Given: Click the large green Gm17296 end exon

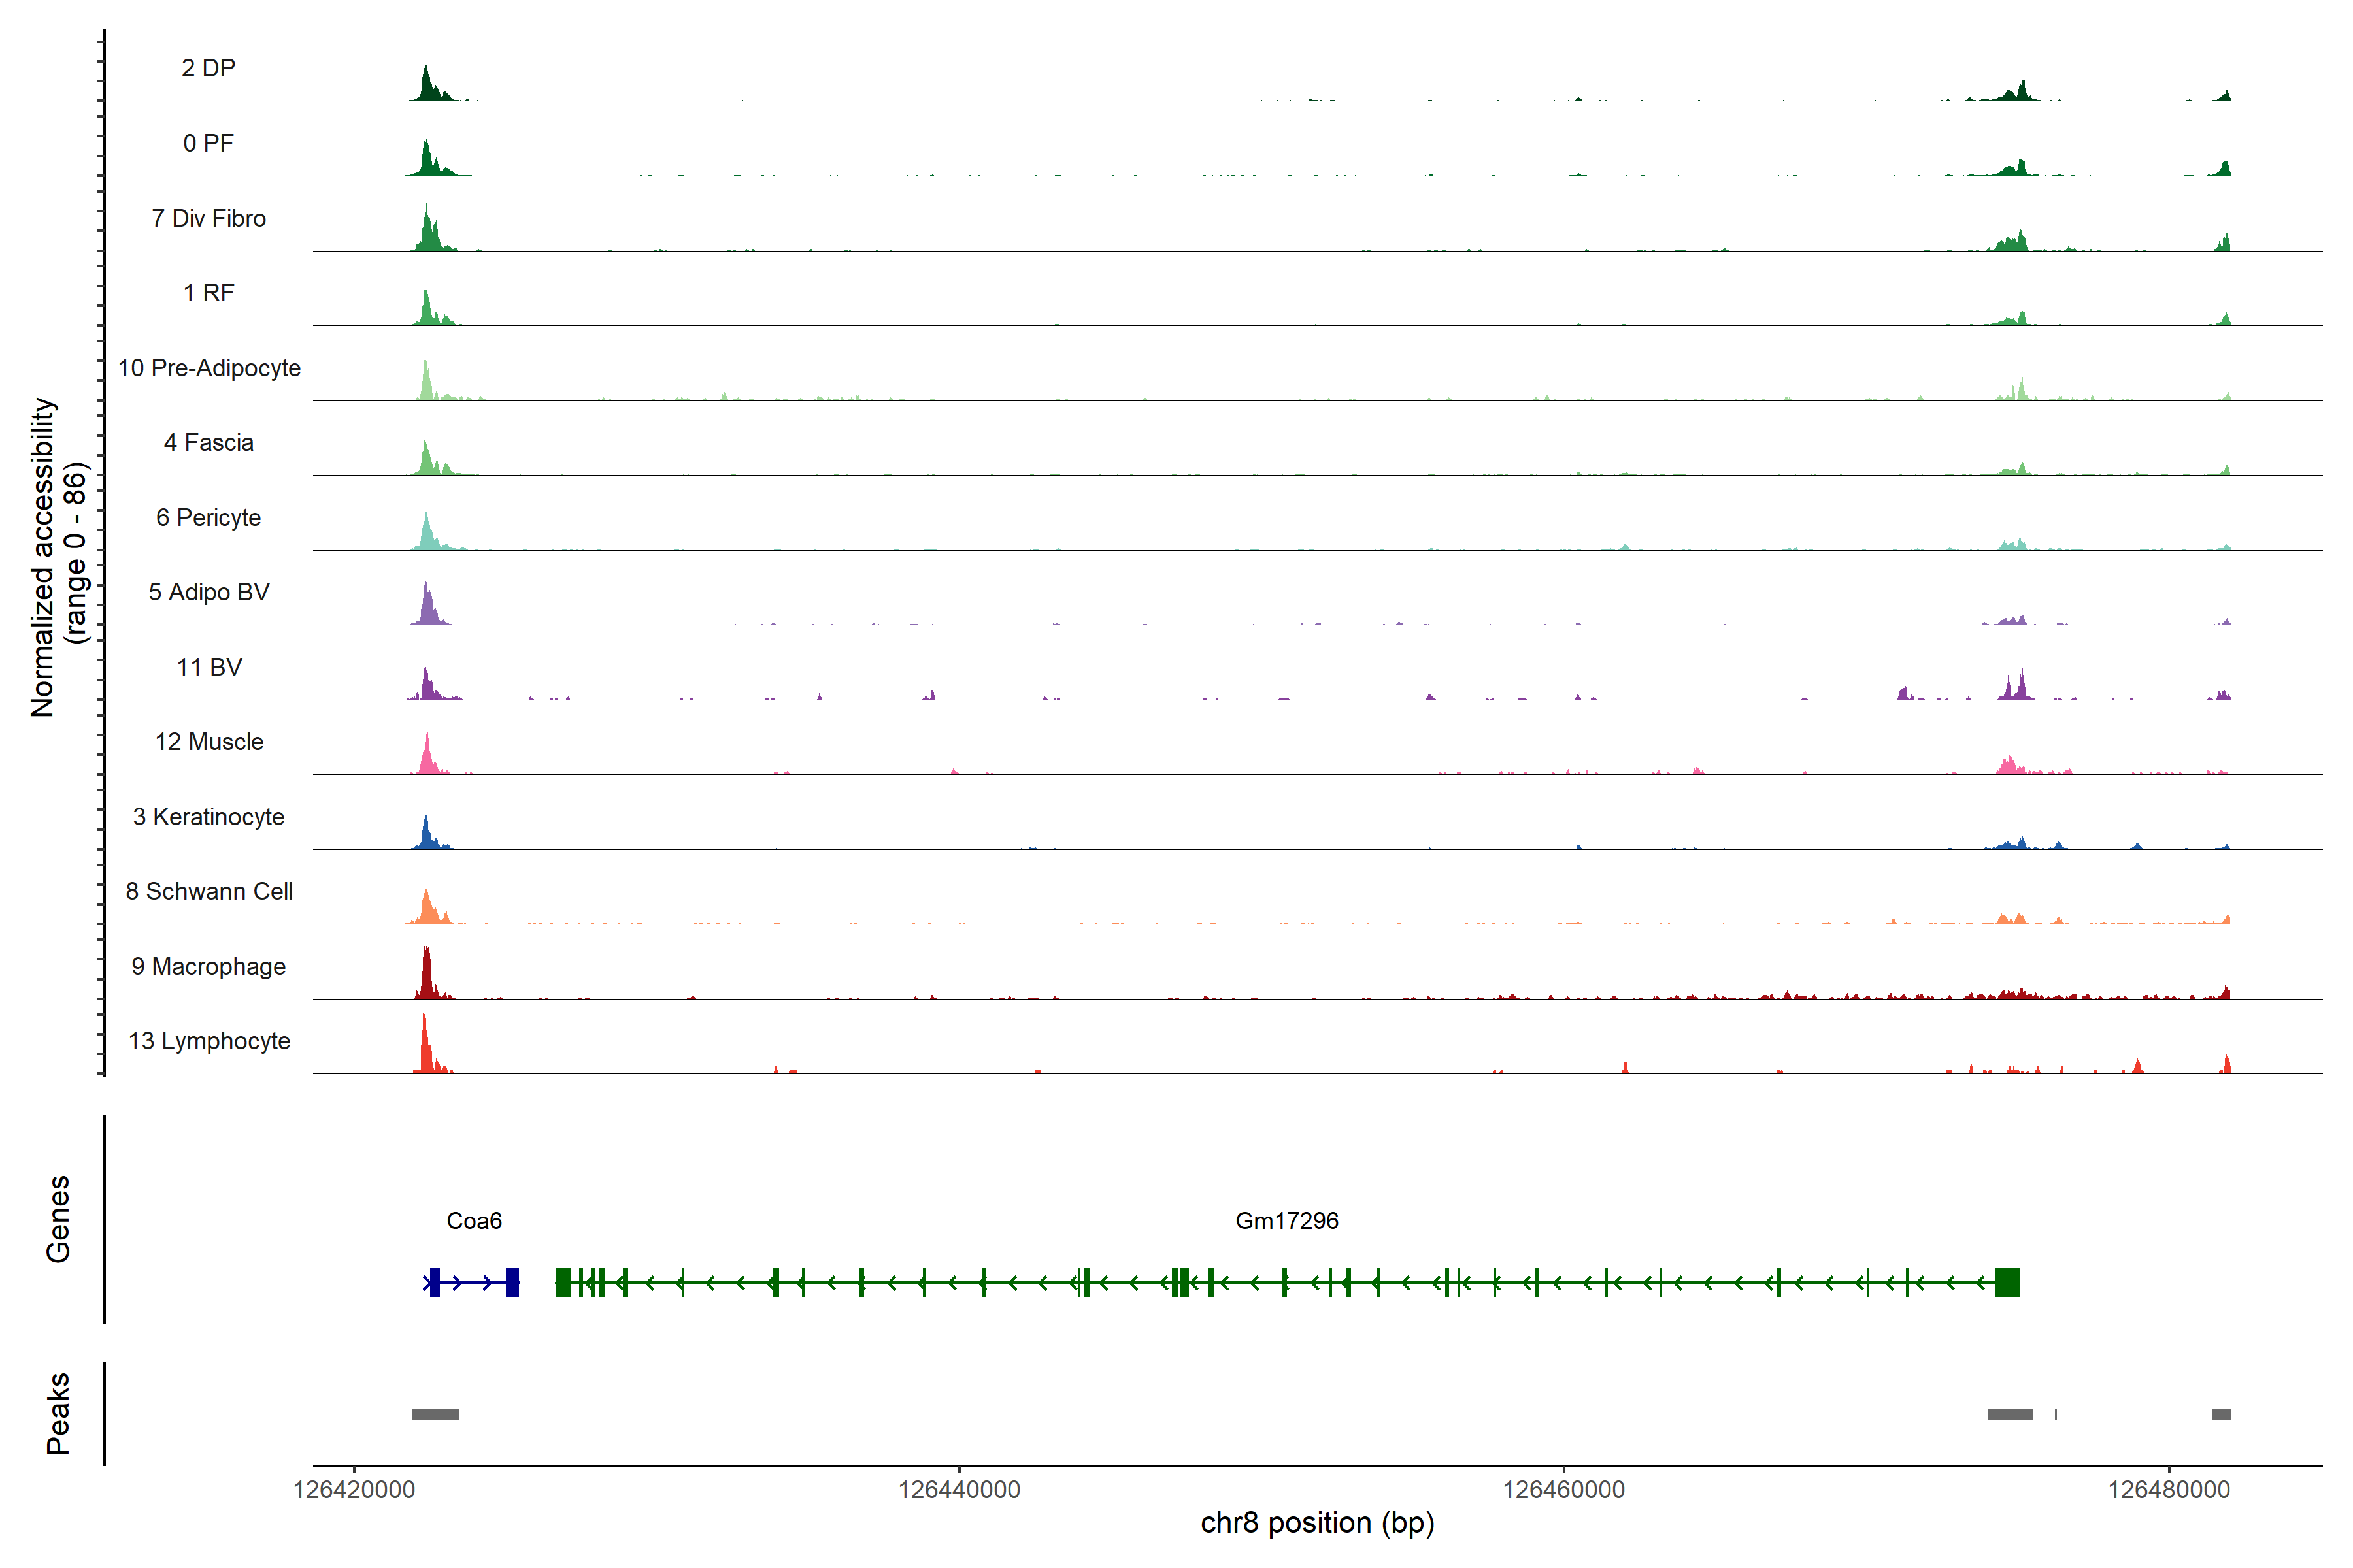Looking at the screenshot, I should [x=2007, y=1282].
